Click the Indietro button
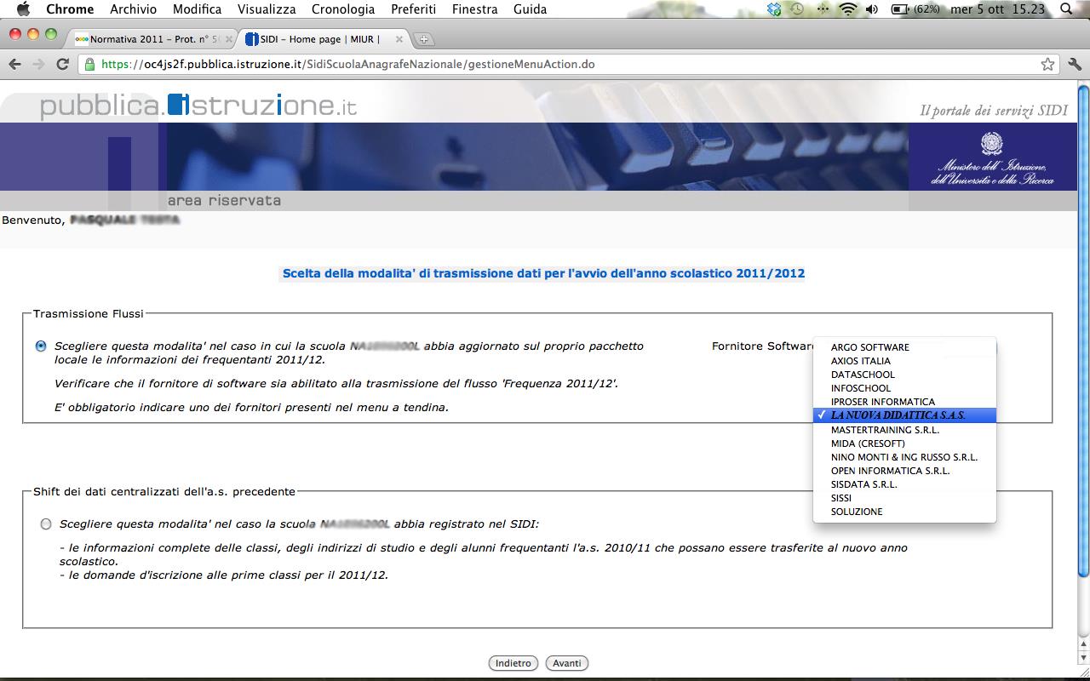Image resolution: width=1090 pixels, height=681 pixels. [513, 663]
